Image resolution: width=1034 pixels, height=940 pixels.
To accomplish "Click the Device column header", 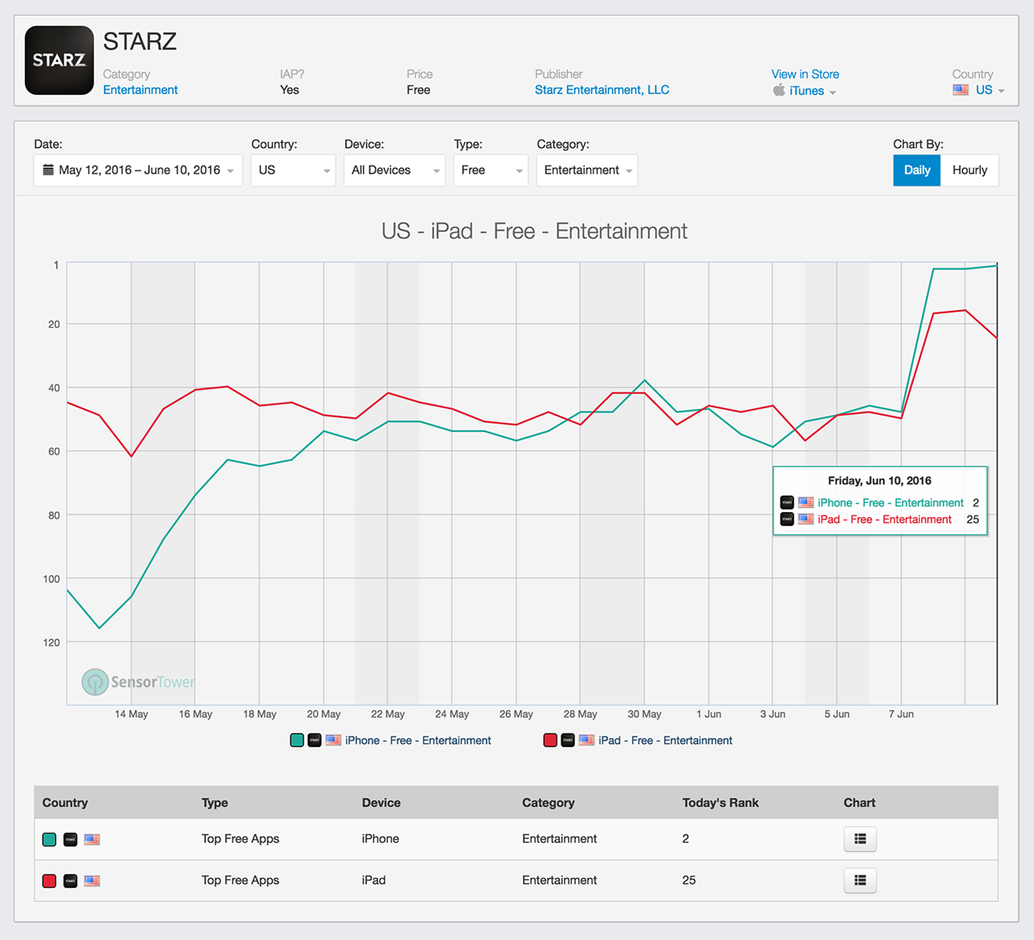I will [x=381, y=803].
